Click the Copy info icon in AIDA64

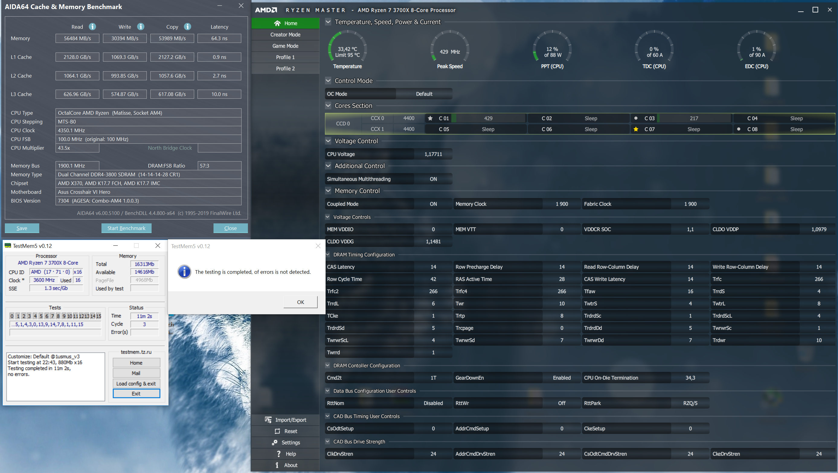[x=187, y=27]
